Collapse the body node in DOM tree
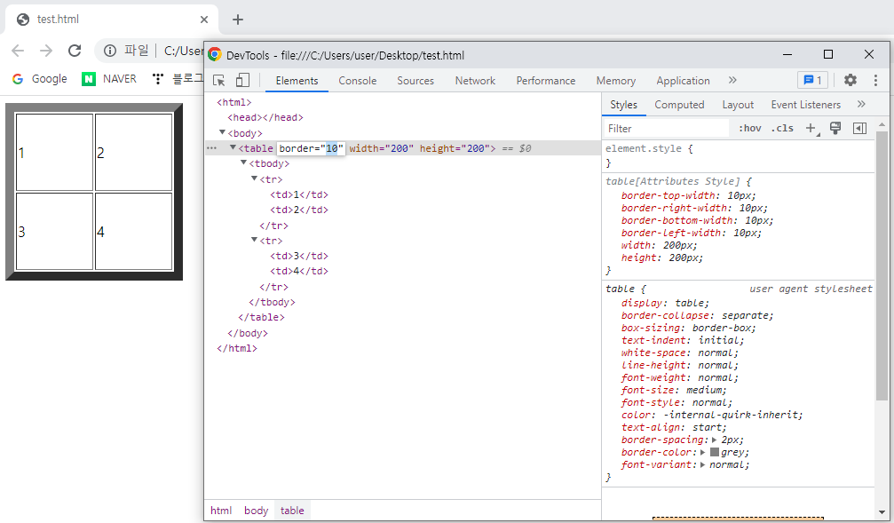 coord(222,132)
